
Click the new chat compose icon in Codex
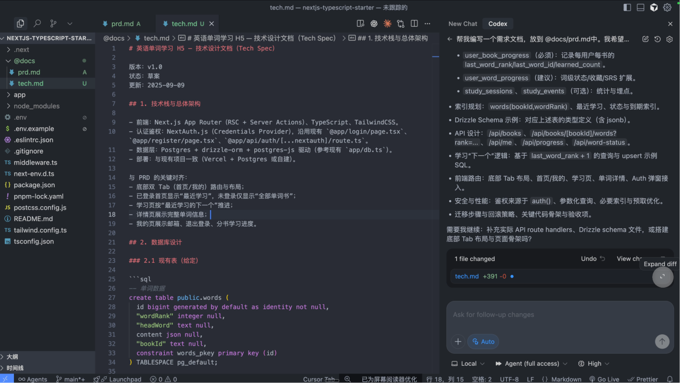click(x=645, y=39)
